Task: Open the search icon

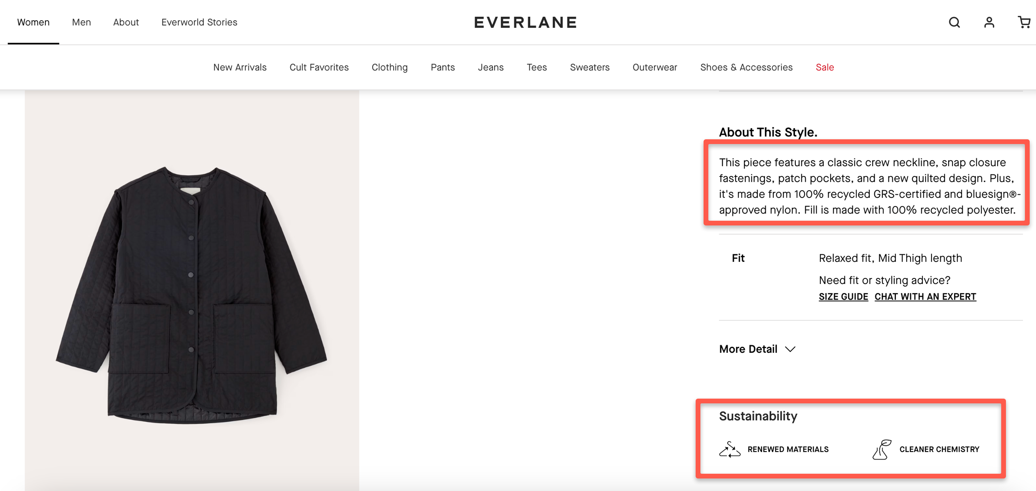Action: click(x=954, y=22)
